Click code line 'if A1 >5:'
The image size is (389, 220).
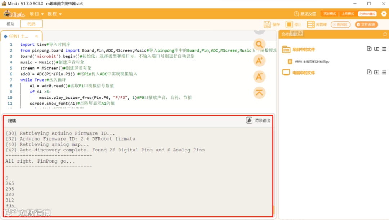40,92
